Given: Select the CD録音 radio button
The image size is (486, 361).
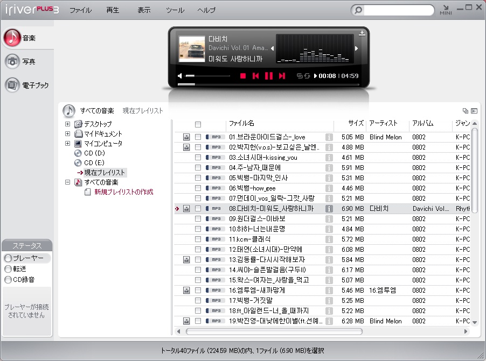Looking at the screenshot, I should 9,280.
